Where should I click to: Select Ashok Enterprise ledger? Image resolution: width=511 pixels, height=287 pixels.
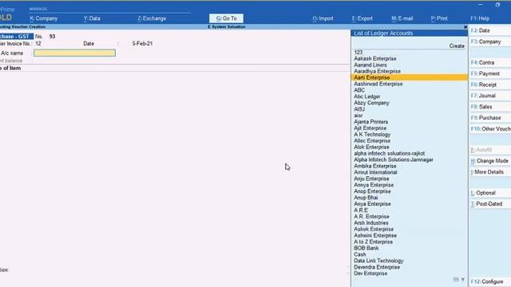pos(374,230)
